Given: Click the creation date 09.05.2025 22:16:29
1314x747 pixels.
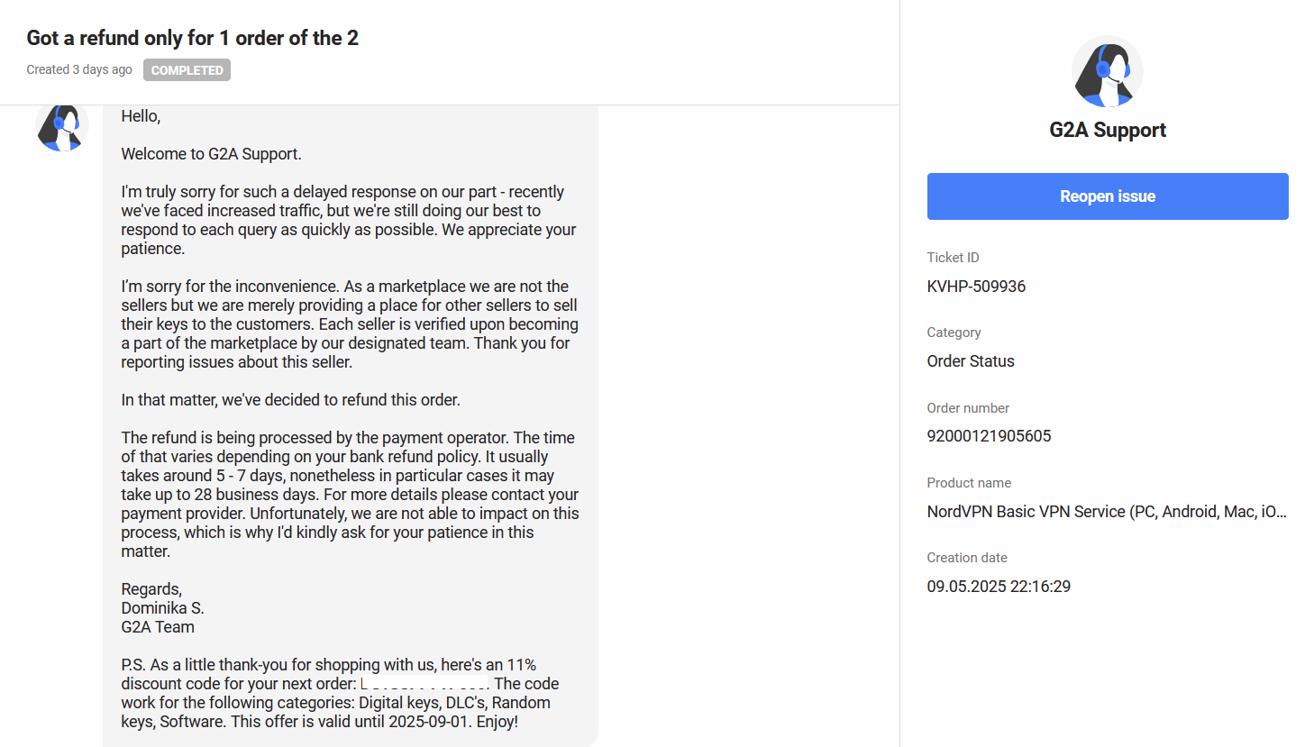Looking at the screenshot, I should 999,587.
